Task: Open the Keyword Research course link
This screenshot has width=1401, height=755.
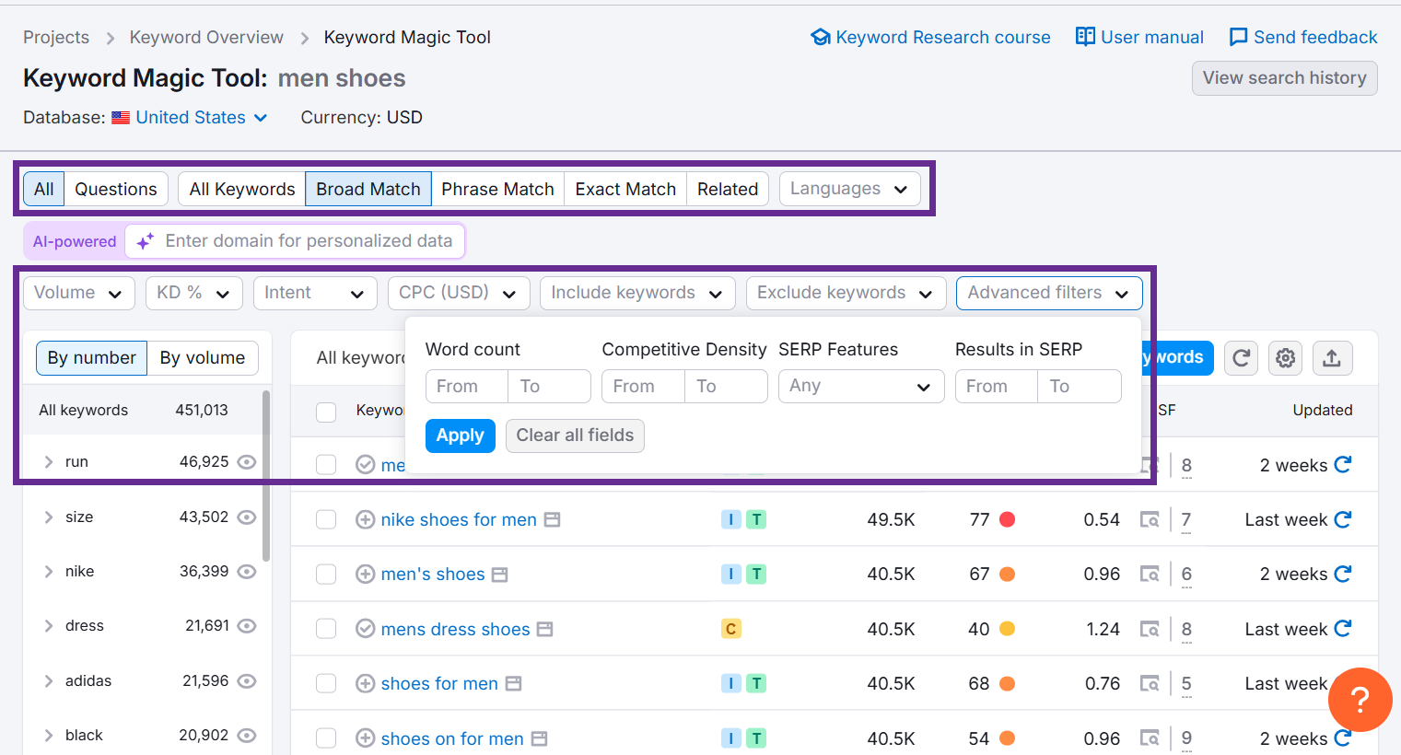Action: click(930, 37)
